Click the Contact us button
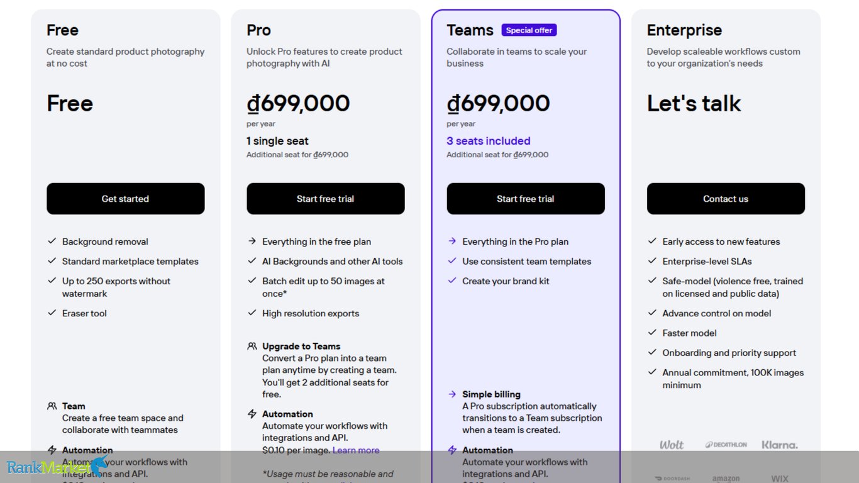Image resolution: width=859 pixels, height=483 pixels. (726, 199)
